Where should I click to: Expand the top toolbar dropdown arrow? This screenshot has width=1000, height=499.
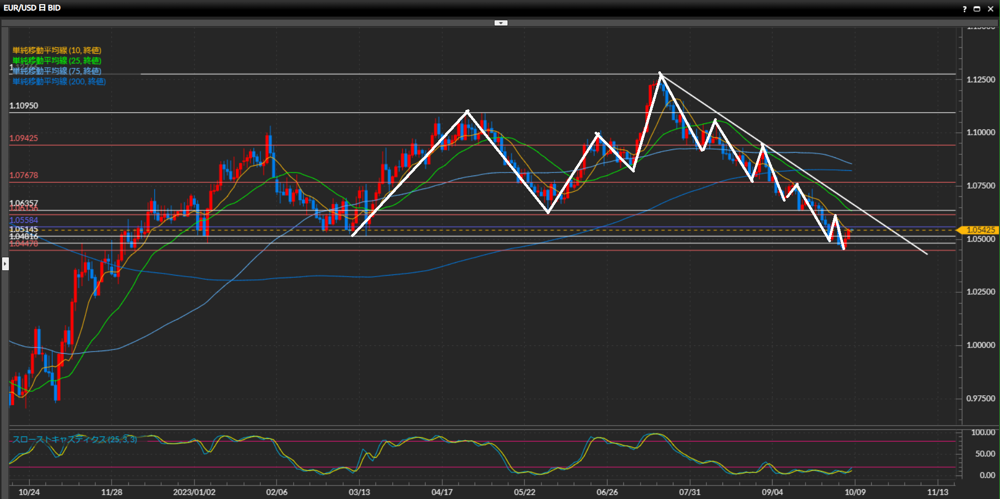[x=501, y=23]
